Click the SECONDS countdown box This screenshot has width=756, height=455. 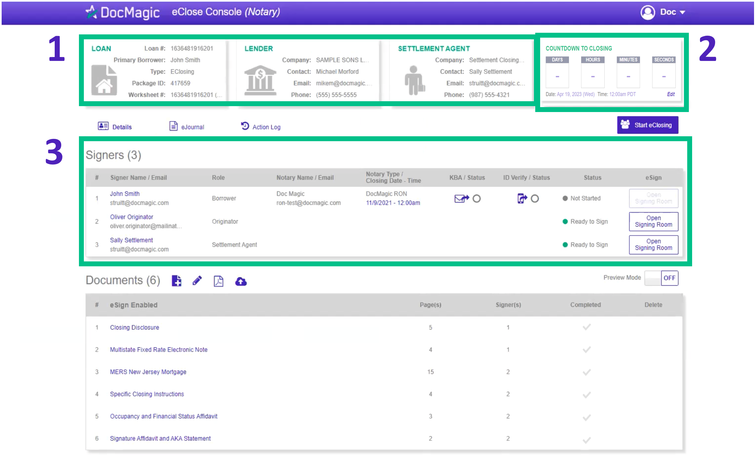click(664, 72)
